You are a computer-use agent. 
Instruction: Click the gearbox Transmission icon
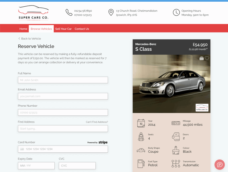(176, 163)
